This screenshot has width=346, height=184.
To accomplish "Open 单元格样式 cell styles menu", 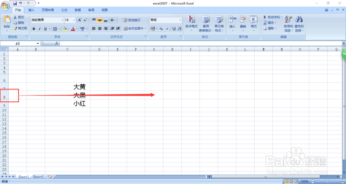I will pos(219,24).
